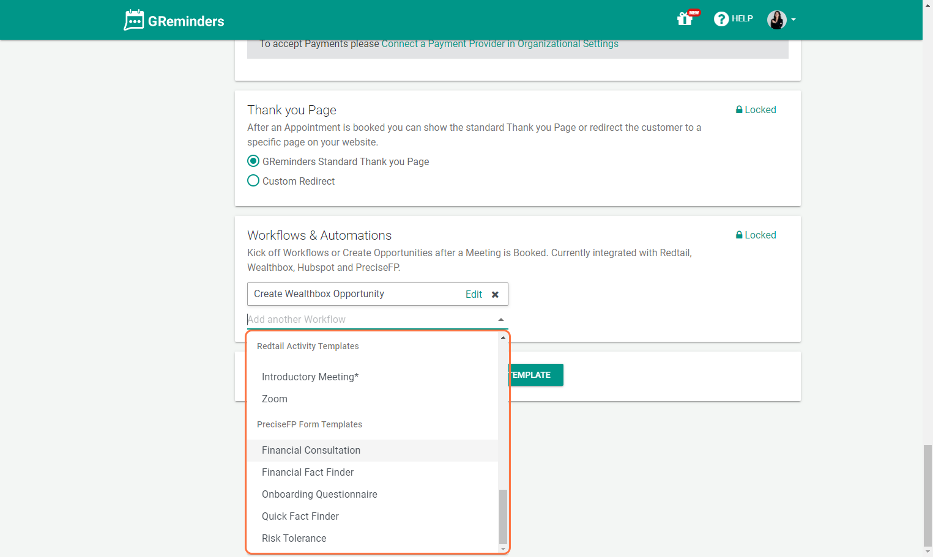
Task: Edit the Create Wealthbox Opportunity workflow
Action: pyautogui.click(x=474, y=294)
